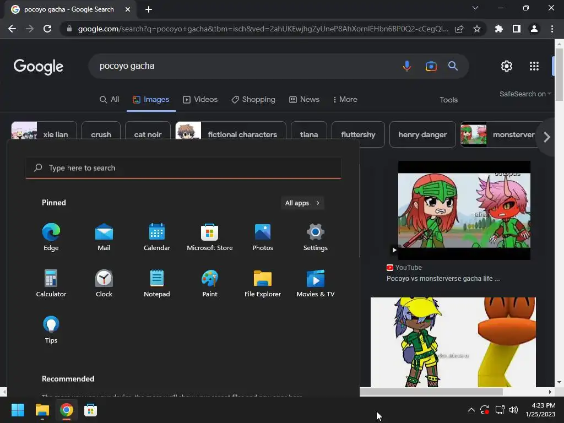The width and height of the screenshot is (564, 423).
Task: Launch Notepad from Start menu
Action: (157, 284)
